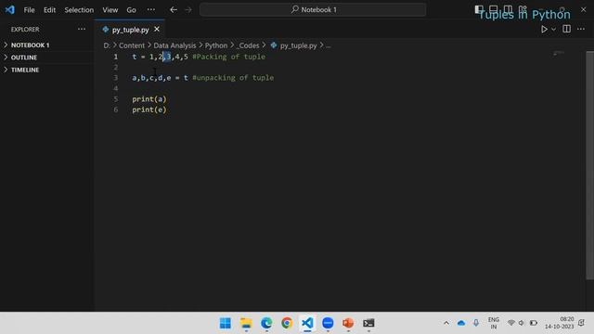Viewport: 594px width, 334px height.
Task: Click the ENG IN language indicator
Action: pos(493,323)
